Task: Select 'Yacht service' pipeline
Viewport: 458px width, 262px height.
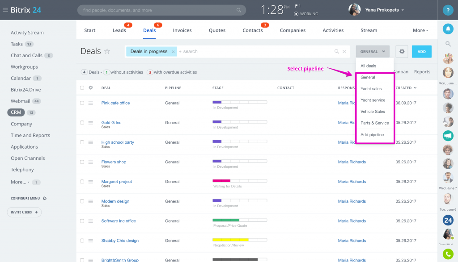Action: pyautogui.click(x=373, y=100)
